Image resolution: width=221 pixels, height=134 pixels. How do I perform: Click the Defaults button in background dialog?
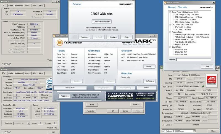coord(136,104)
